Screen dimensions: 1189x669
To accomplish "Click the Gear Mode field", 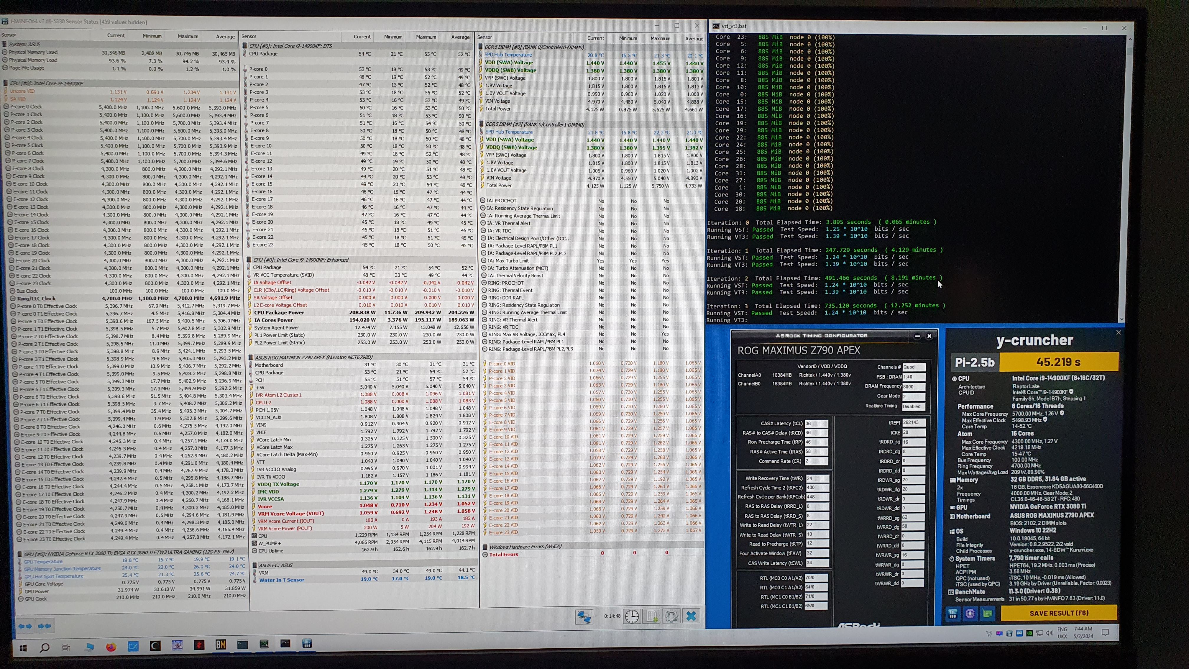I will coord(914,396).
